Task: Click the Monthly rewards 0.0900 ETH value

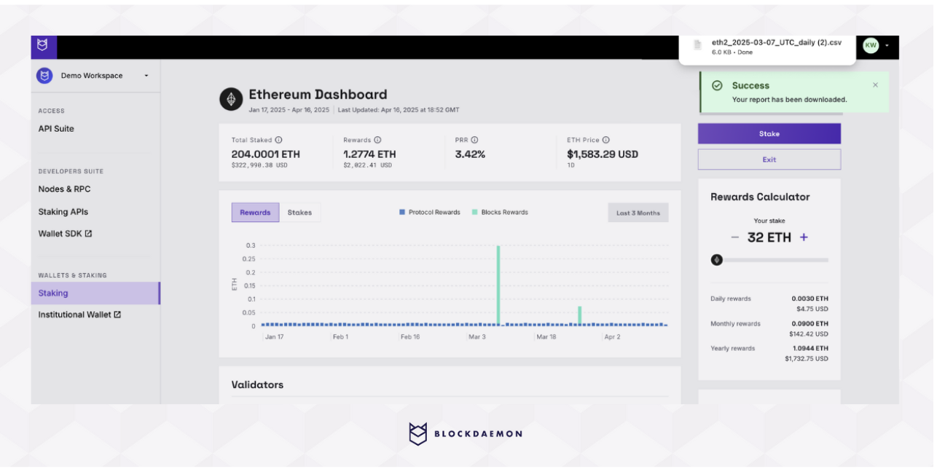Action: point(810,323)
